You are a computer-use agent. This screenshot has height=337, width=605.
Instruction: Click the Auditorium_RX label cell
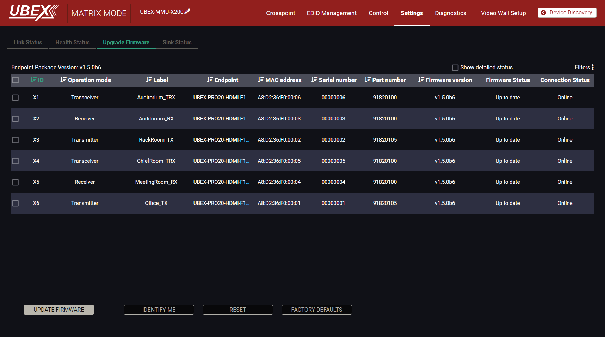[156, 119]
